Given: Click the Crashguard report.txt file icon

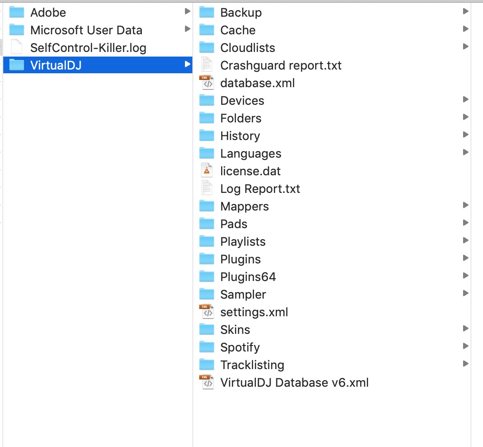Looking at the screenshot, I should click(207, 64).
